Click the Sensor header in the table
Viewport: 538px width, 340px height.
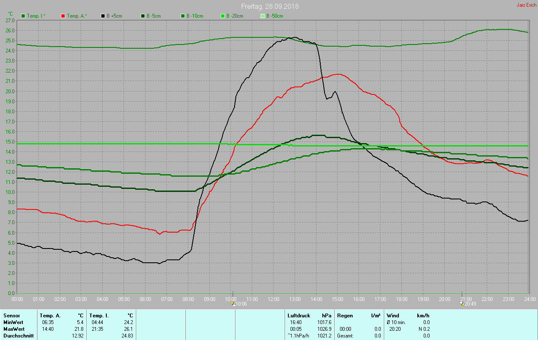pos(11,315)
